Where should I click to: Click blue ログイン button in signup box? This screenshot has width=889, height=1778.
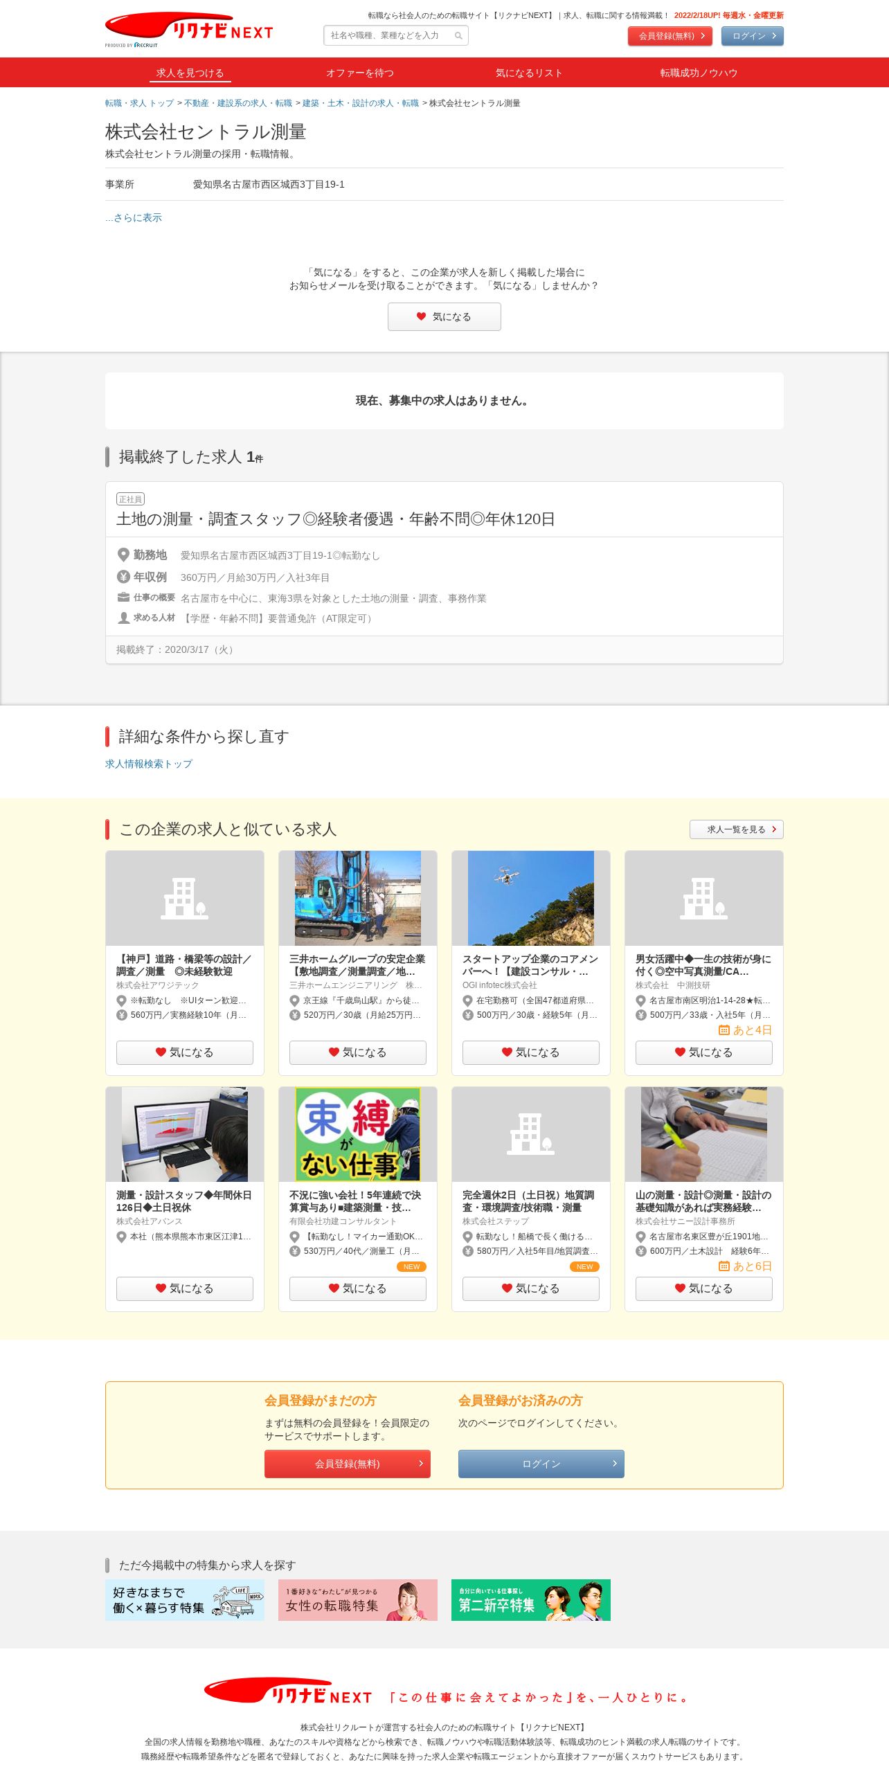pos(541,1464)
